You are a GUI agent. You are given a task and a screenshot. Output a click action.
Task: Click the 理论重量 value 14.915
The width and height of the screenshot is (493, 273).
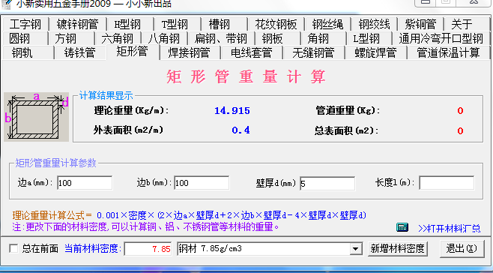point(232,111)
